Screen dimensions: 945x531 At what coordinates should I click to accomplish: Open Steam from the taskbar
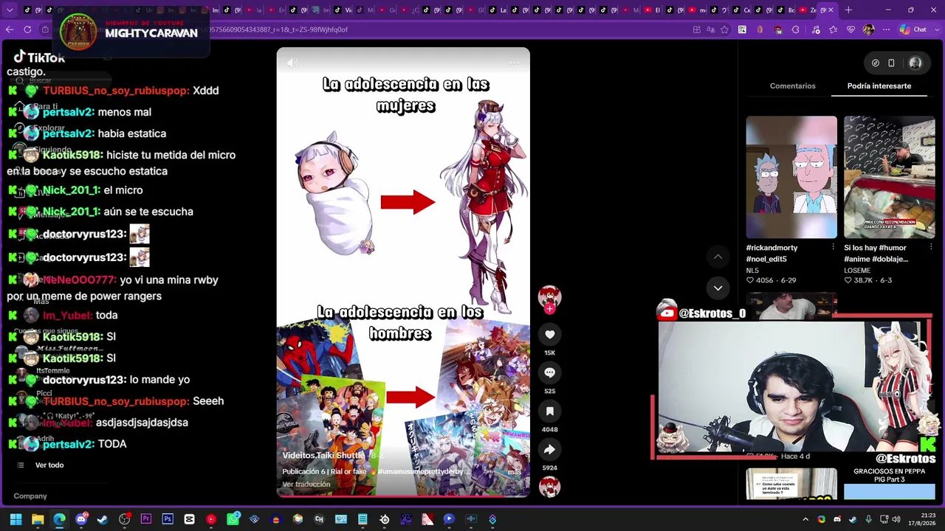click(103, 519)
